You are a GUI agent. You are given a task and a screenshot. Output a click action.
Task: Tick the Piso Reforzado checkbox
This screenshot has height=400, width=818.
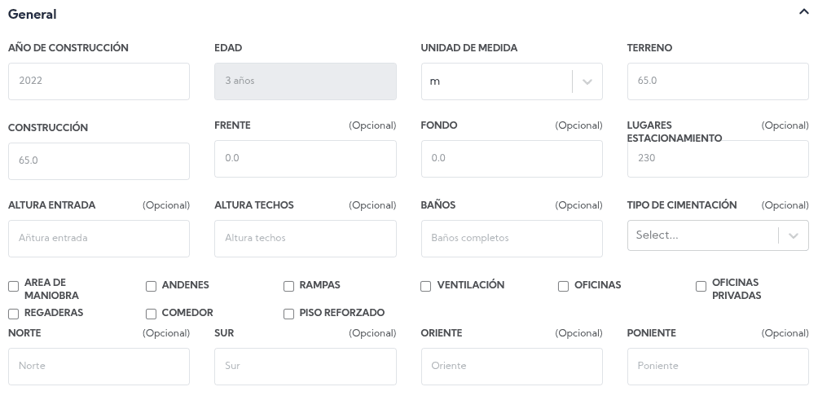coord(288,314)
